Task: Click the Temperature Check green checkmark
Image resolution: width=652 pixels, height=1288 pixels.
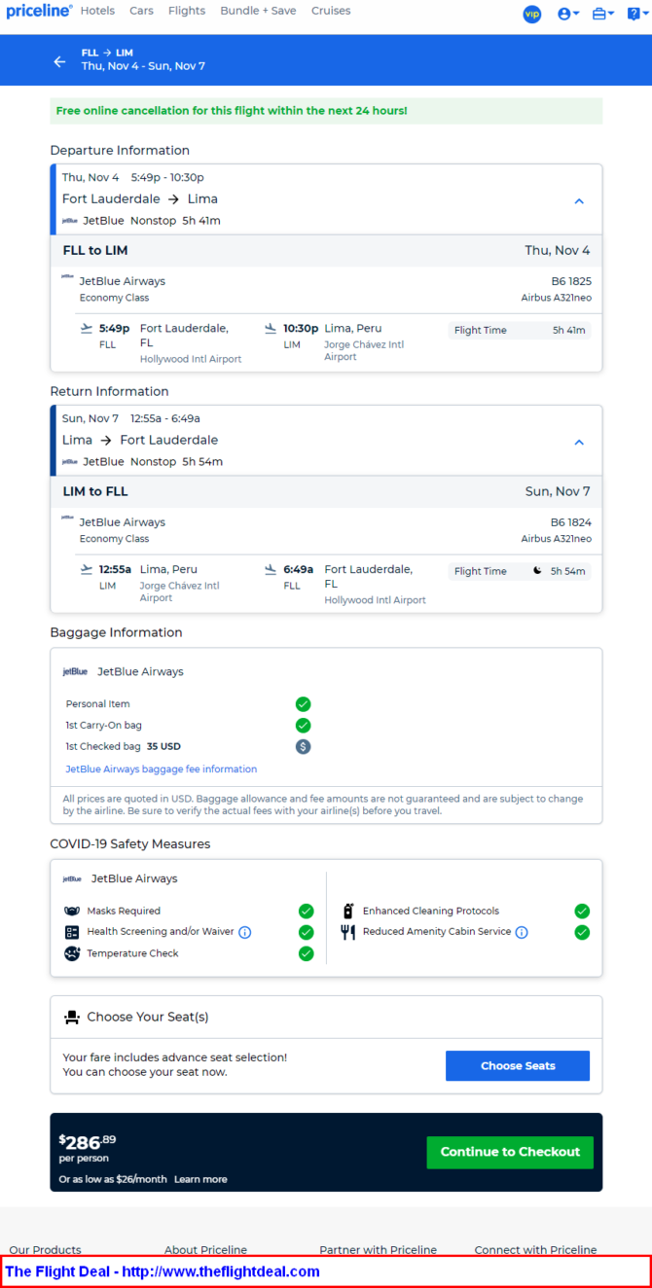Action: point(306,953)
